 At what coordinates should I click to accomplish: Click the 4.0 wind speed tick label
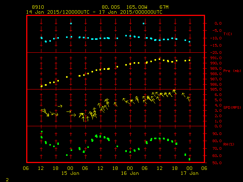point(218,105)
